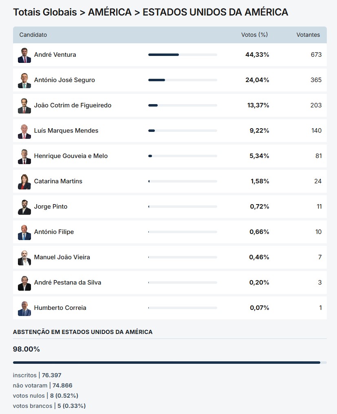Click Henrique Gouveia e Melo's photo
Screen dimensions: 337x414
[x=24, y=156]
